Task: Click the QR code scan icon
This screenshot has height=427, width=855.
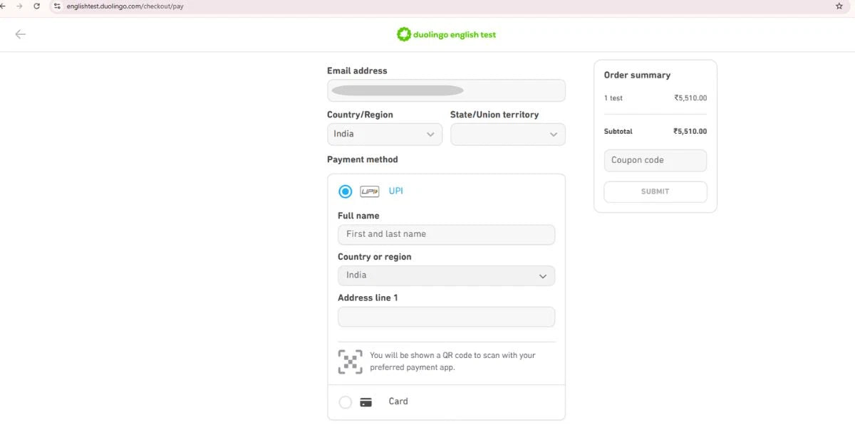Action: 350,362
